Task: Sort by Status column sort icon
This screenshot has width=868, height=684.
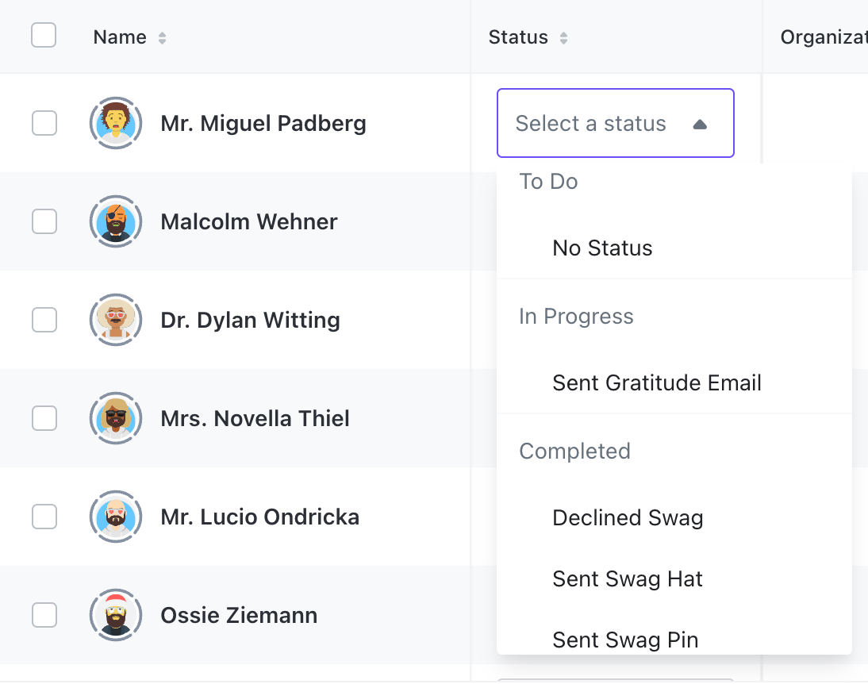Action: (563, 37)
